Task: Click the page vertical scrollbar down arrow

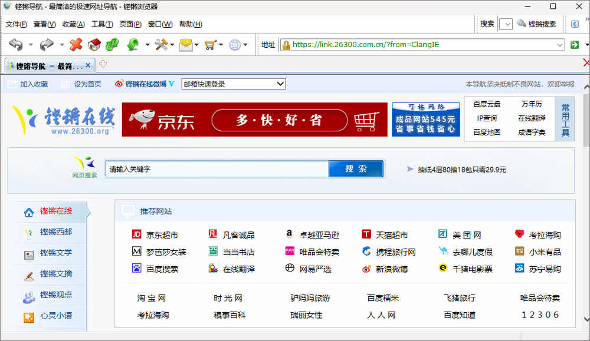Action: click(586, 319)
